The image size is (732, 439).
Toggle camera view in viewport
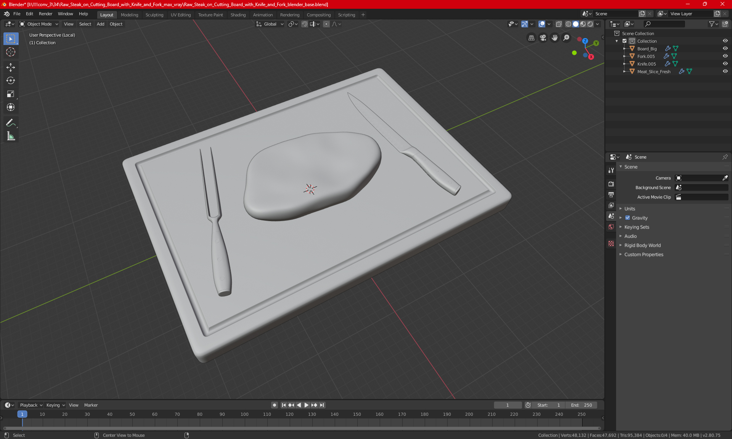543,38
